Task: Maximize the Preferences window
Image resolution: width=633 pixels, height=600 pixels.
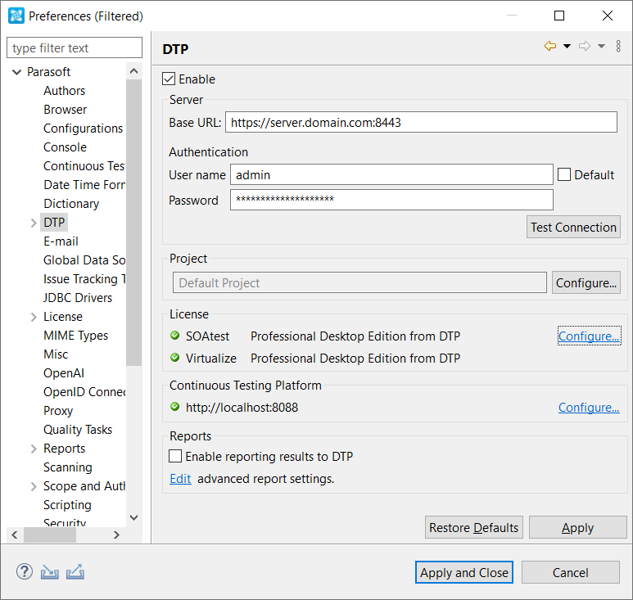Action: click(559, 16)
